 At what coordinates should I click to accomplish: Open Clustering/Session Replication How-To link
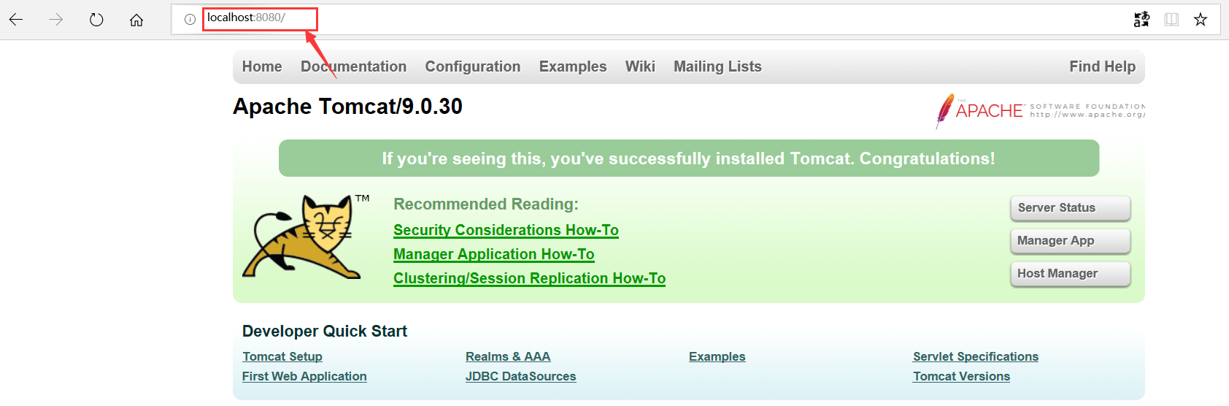(x=529, y=278)
